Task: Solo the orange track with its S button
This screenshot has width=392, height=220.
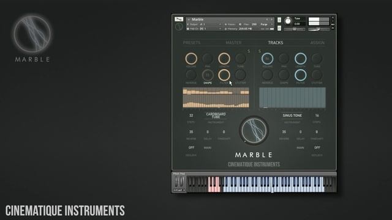Action: click(249, 51)
